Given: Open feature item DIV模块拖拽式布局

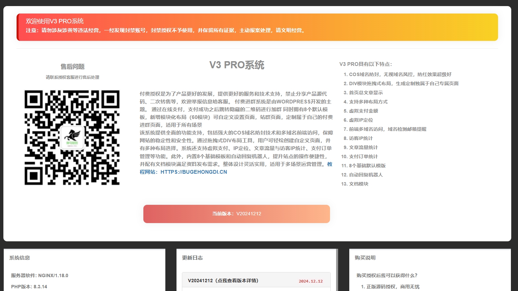Looking at the screenshot, I should pos(401,83).
